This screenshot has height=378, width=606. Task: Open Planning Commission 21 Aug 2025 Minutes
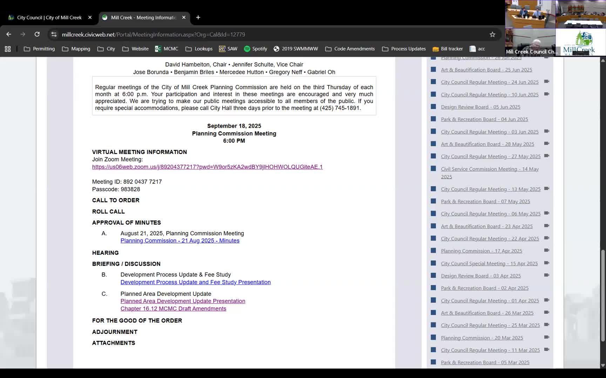pos(180,241)
